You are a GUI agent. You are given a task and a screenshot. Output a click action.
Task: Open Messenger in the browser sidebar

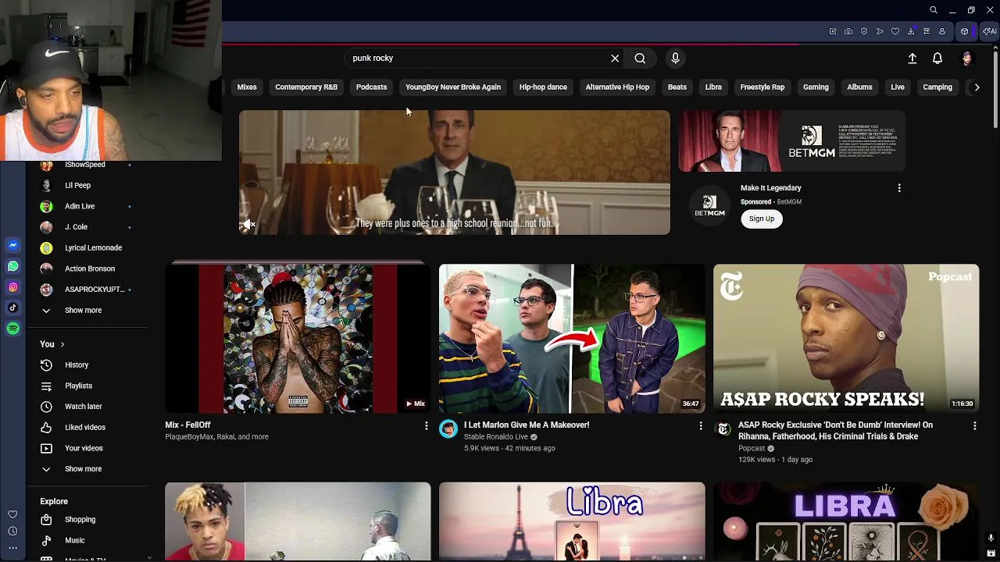(x=13, y=245)
